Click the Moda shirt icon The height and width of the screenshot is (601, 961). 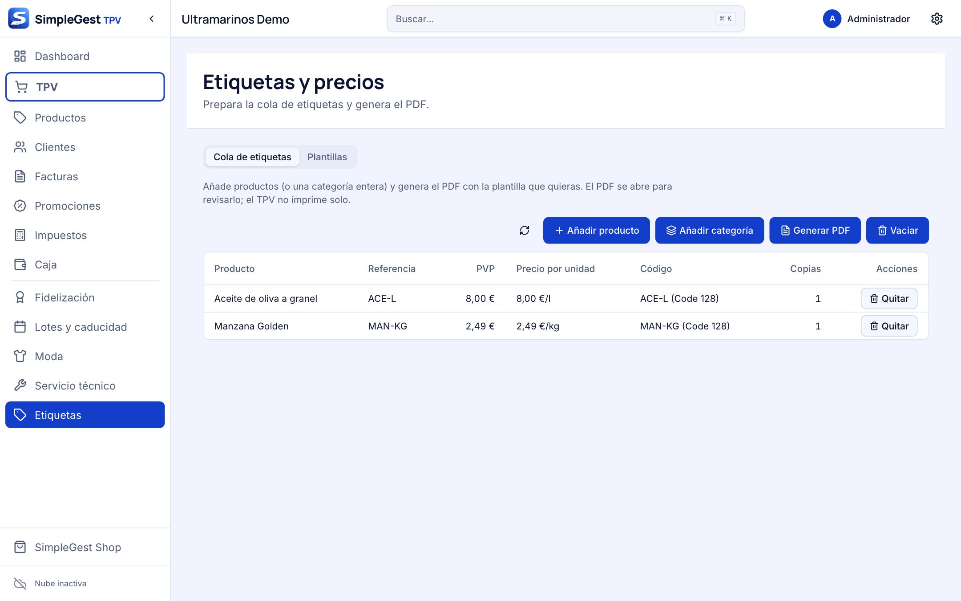coord(20,356)
